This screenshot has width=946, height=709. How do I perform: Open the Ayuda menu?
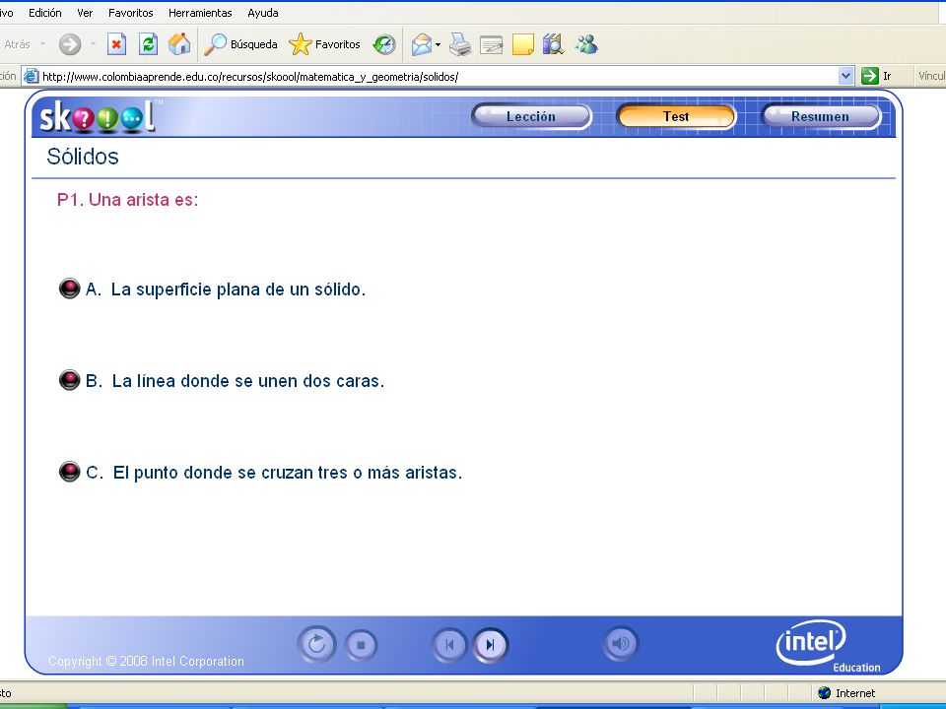[x=262, y=13]
